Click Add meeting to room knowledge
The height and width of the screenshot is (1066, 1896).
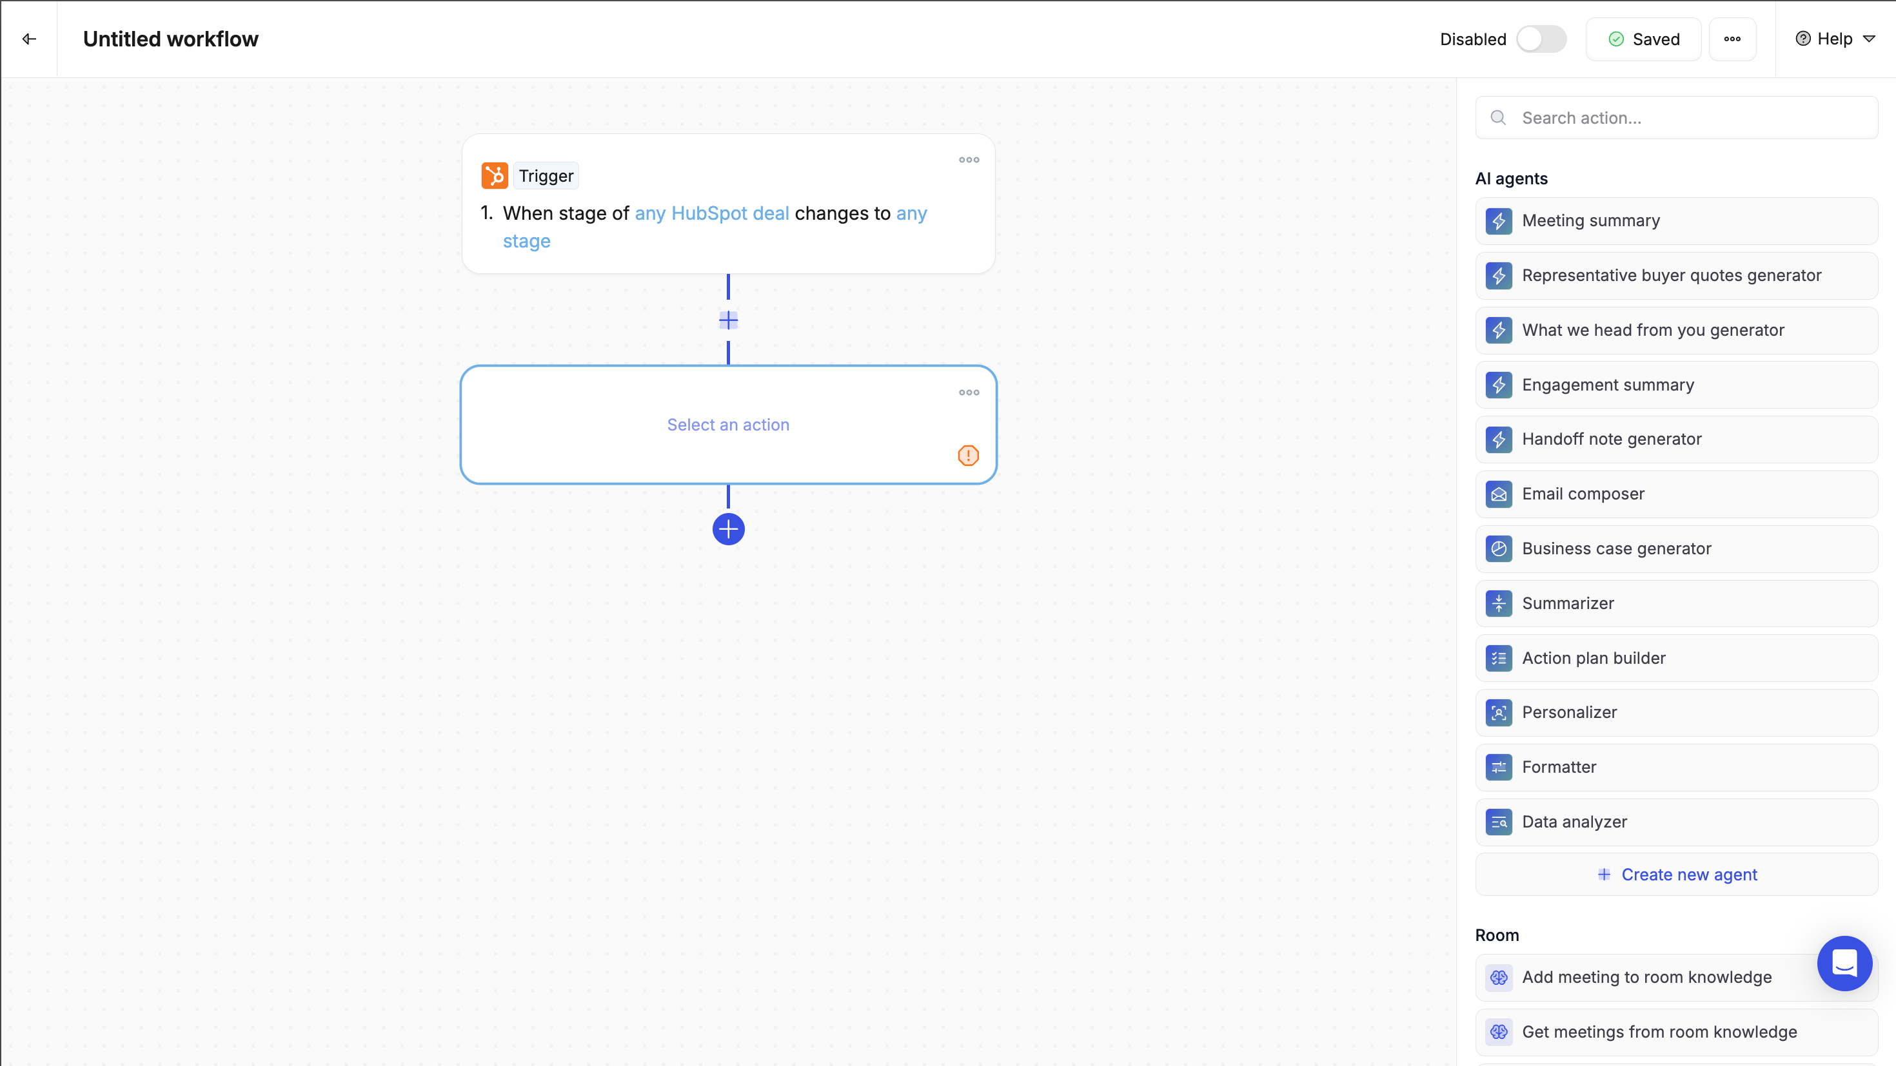(1646, 977)
